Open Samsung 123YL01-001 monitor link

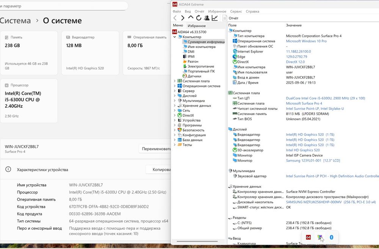click(x=313, y=161)
